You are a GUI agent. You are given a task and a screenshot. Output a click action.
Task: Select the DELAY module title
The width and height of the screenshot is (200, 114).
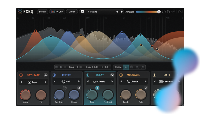pos(100,75)
